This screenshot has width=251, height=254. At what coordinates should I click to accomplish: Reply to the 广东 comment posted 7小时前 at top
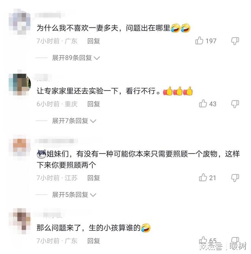[x=94, y=41]
